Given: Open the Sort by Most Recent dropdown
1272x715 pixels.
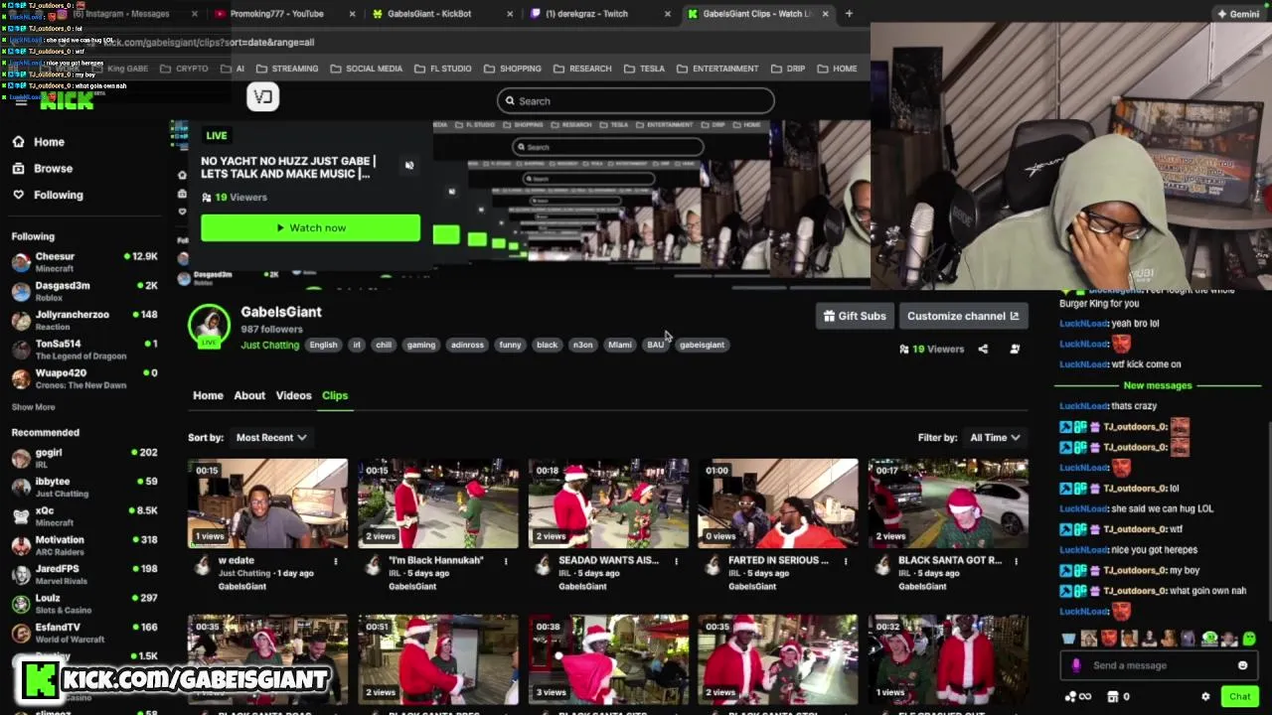Looking at the screenshot, I should coord(270,437).
